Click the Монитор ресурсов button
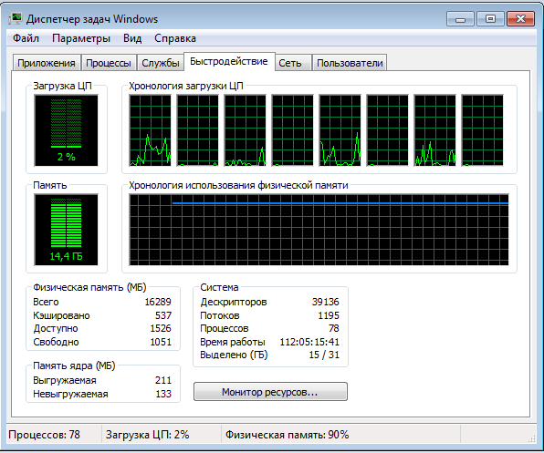 270,392
